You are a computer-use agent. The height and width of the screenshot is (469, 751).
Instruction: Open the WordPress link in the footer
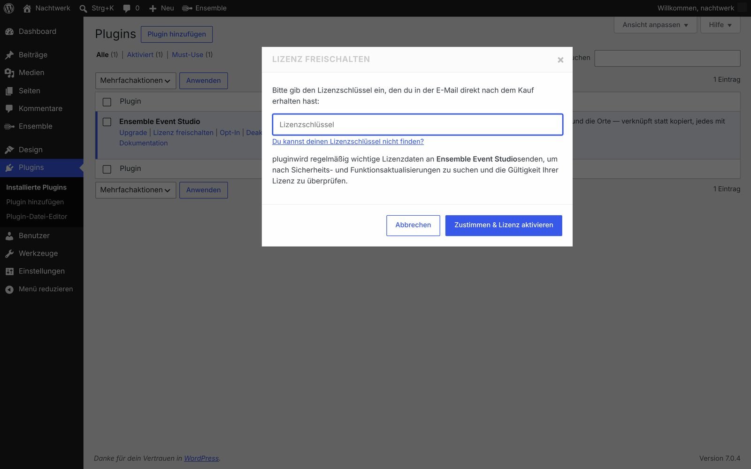coord(201,458)
